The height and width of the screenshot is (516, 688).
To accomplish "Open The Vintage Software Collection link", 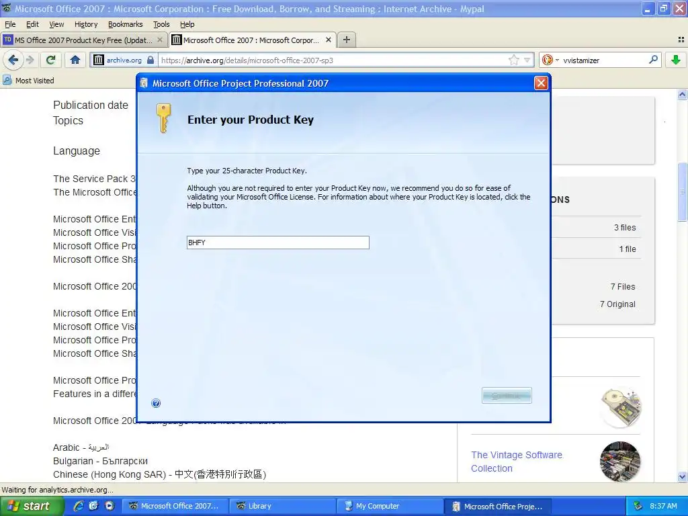I will point(517,462).
